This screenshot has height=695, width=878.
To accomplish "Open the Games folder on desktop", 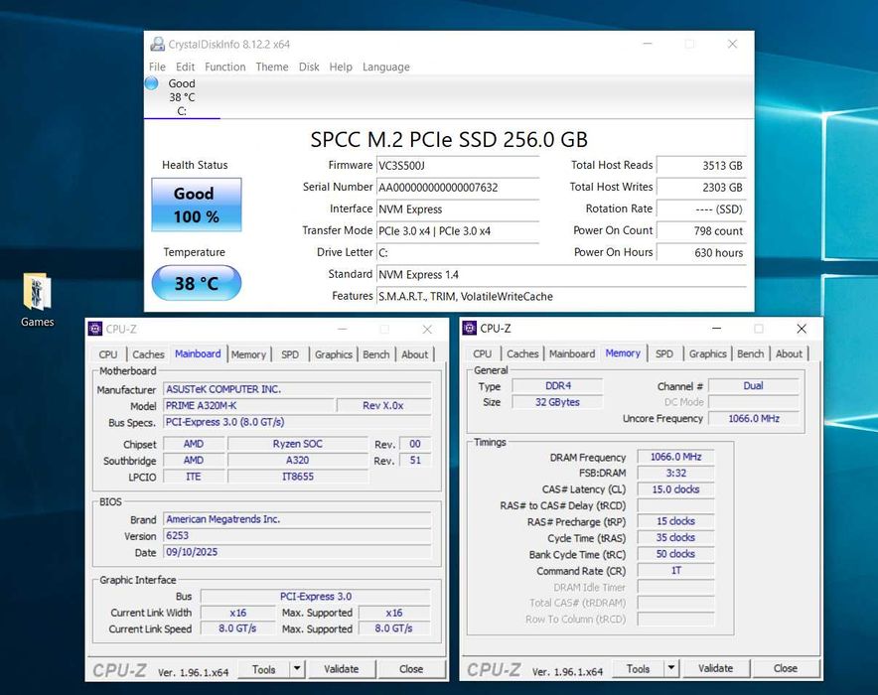I will [37, 300].
